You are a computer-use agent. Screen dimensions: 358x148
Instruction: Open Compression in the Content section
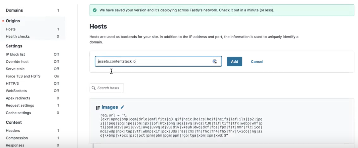[17, 138]
